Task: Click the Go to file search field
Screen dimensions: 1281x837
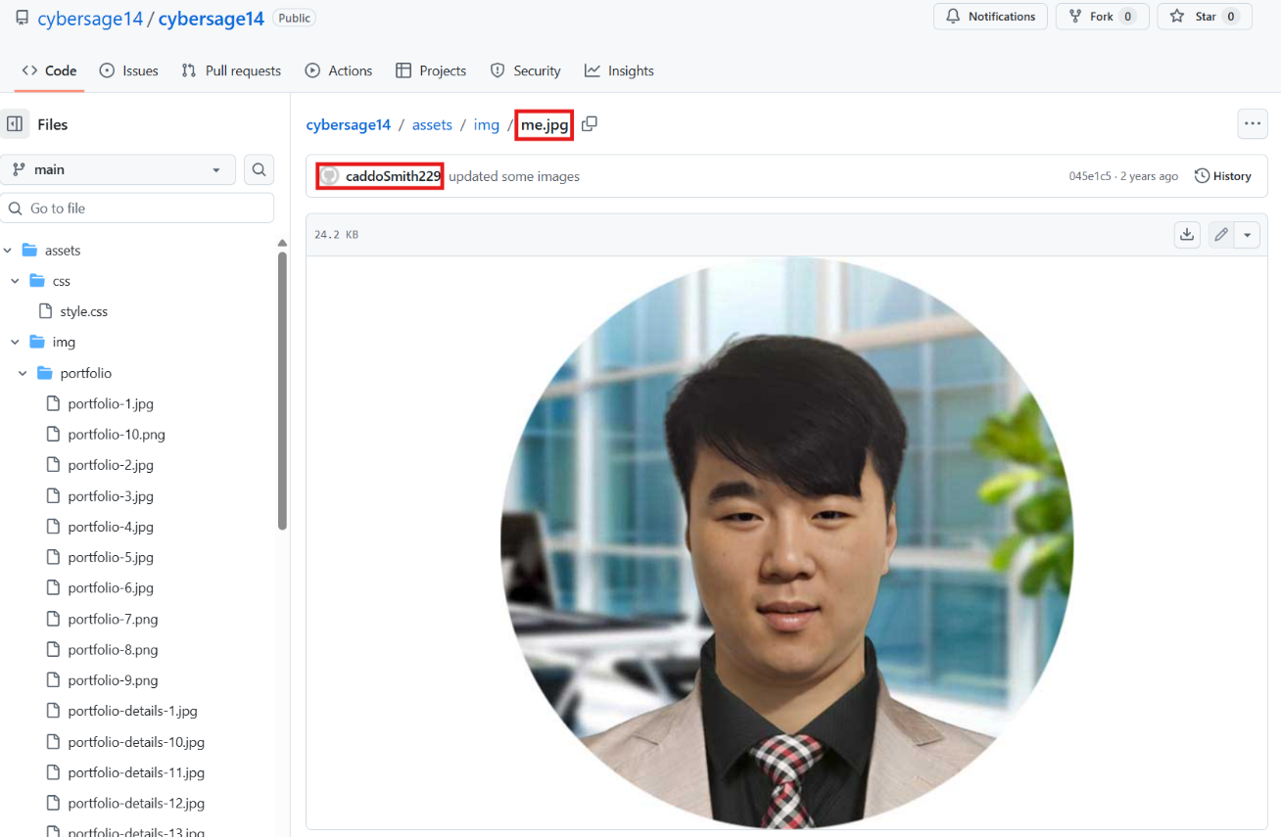Action: [137, 208]
